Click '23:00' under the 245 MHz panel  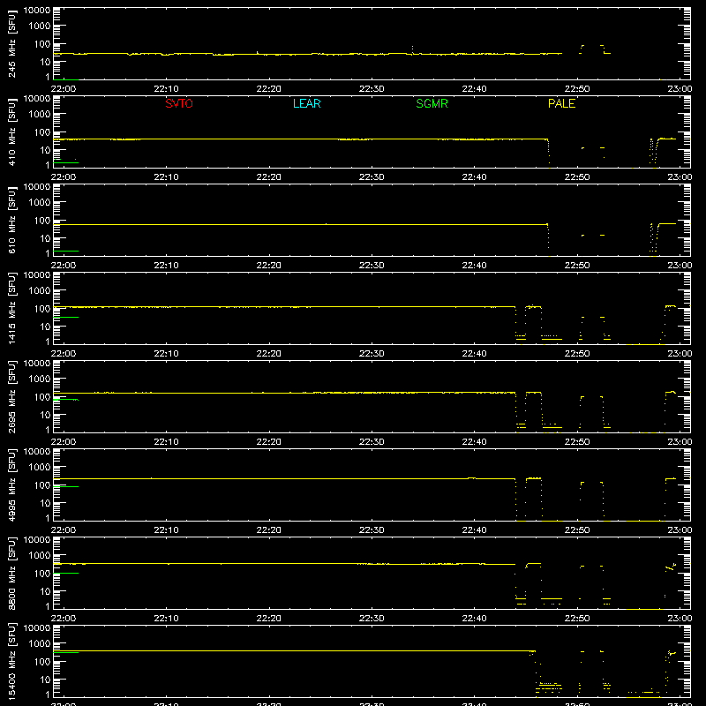click(x=680, y=89)
